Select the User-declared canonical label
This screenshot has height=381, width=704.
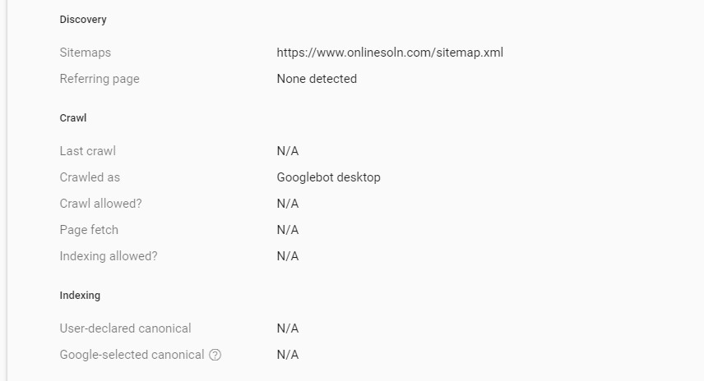click(126, 328)
